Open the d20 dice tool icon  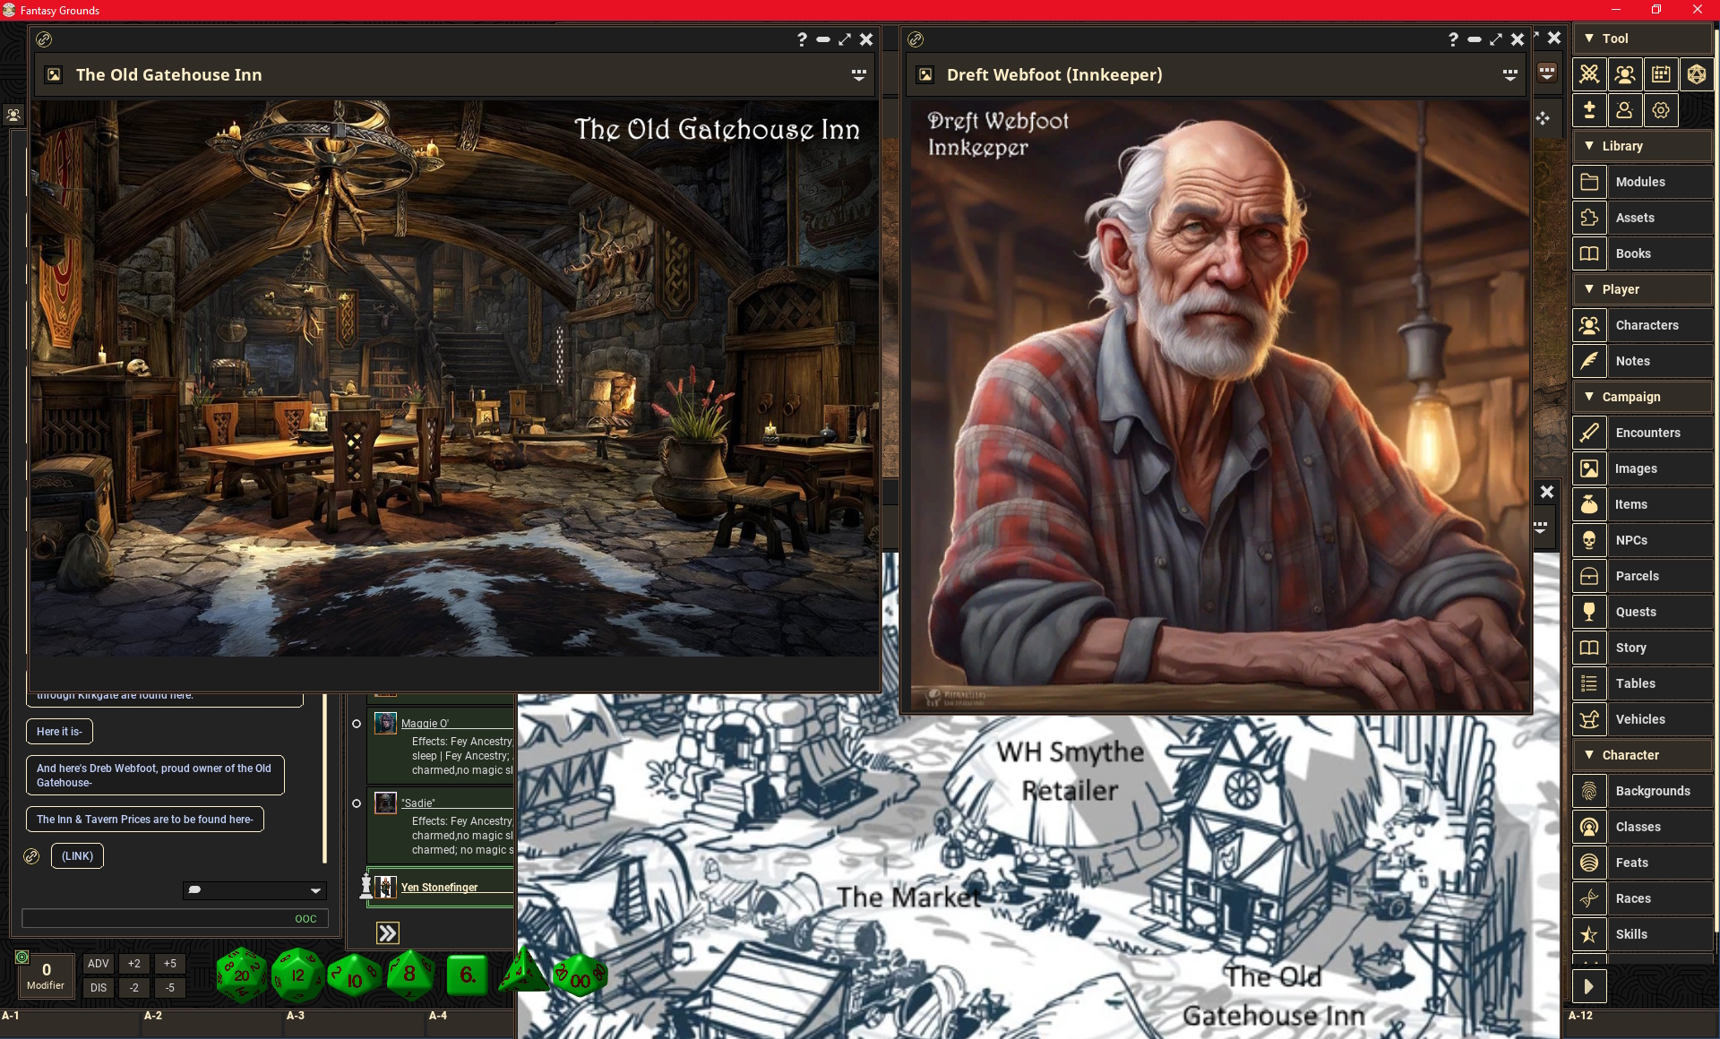(1696, 74)
